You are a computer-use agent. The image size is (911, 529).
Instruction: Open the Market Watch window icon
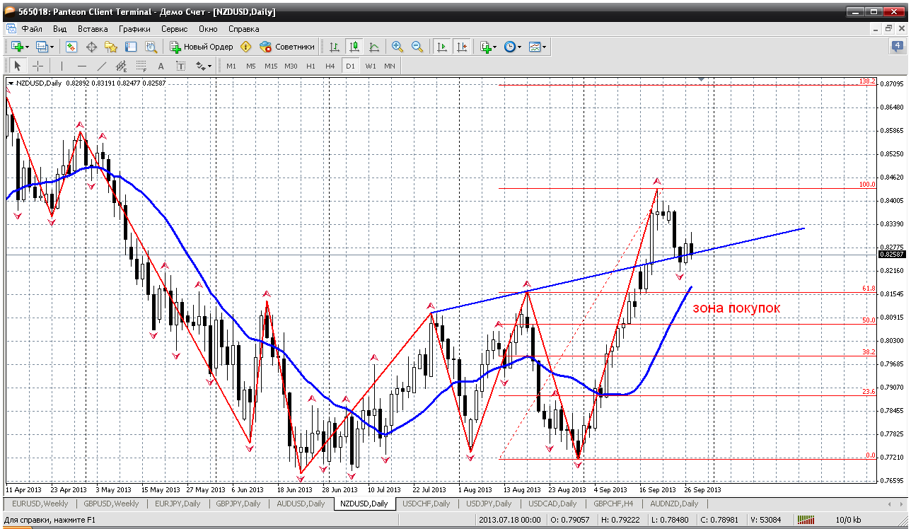pos(71,47)
